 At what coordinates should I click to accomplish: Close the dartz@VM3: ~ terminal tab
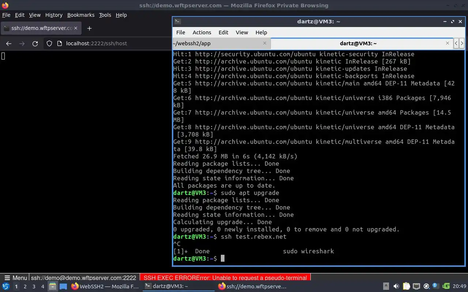coord(447,43)
